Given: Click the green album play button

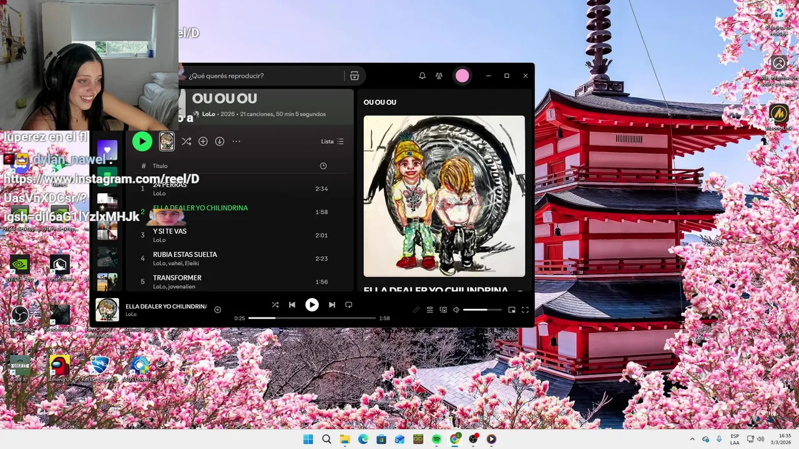Looking at the screenshot, I should [x=142, y=142].
